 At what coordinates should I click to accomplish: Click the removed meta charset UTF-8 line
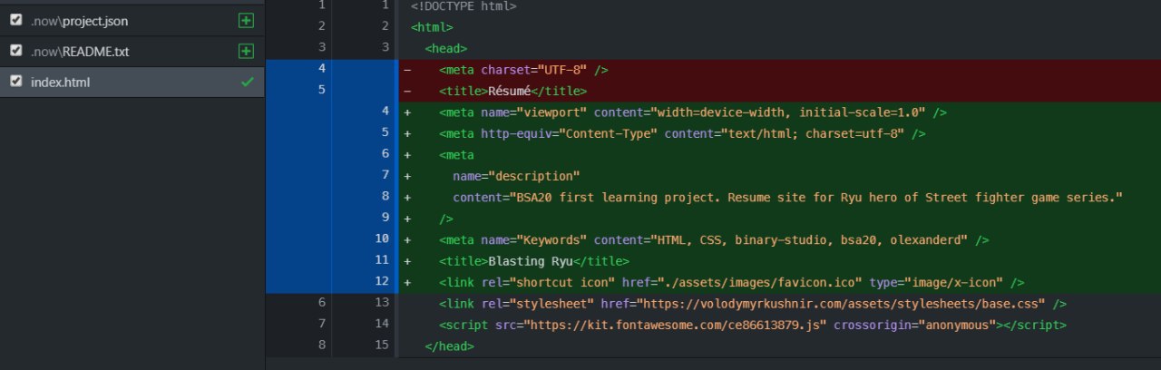click(x=780, y=70)
